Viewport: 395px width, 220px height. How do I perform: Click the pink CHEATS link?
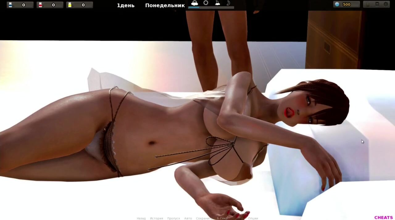click(384, 218)
